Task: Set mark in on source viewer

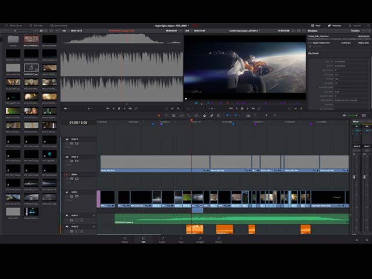Action: [172, 109]
